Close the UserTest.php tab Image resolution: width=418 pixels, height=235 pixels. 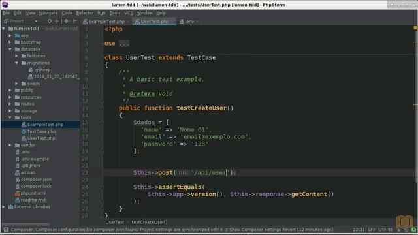pyautogui.click(x=172, y=22)
